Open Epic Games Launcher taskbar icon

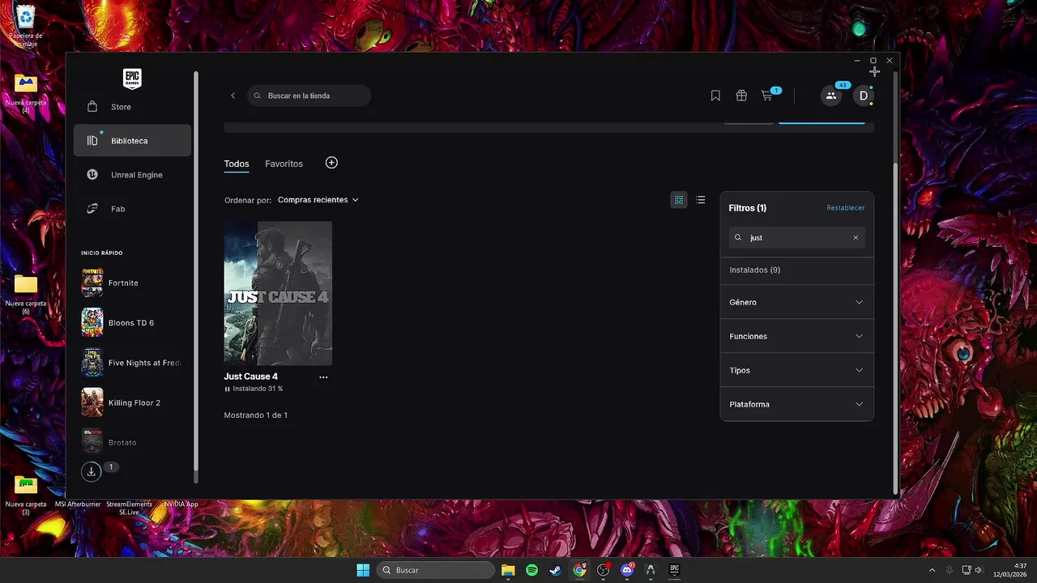pos(674,570)
